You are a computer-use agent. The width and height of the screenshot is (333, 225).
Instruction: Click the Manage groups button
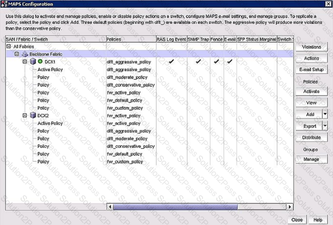312,159
